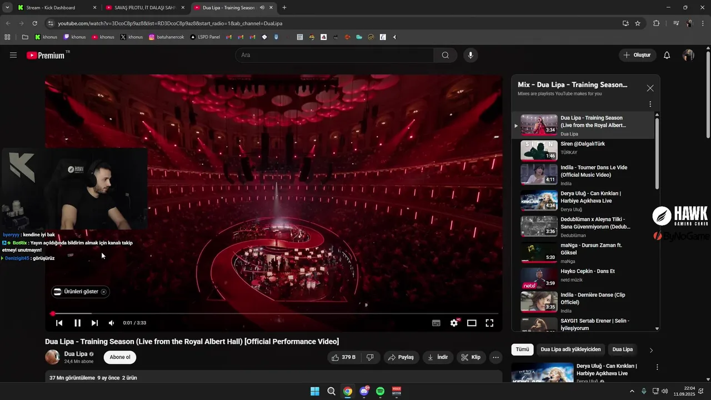Viewport: 711px width, 400px height.
Task: Switch to SAVAŞ PİLOTU browser tab
Action: 145,8
